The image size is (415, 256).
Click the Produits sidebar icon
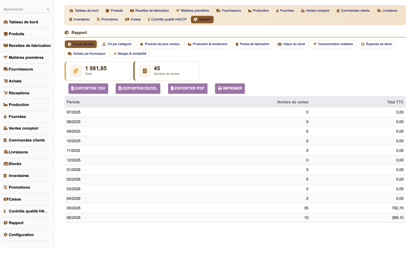[6, 34]
